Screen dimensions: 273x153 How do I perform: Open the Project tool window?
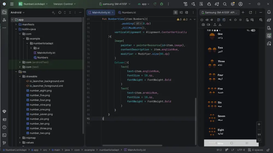point(4,12)
